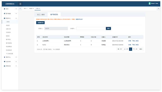Close the 欢迎语 page tab
162x92 pixels.
click(33, 8)
